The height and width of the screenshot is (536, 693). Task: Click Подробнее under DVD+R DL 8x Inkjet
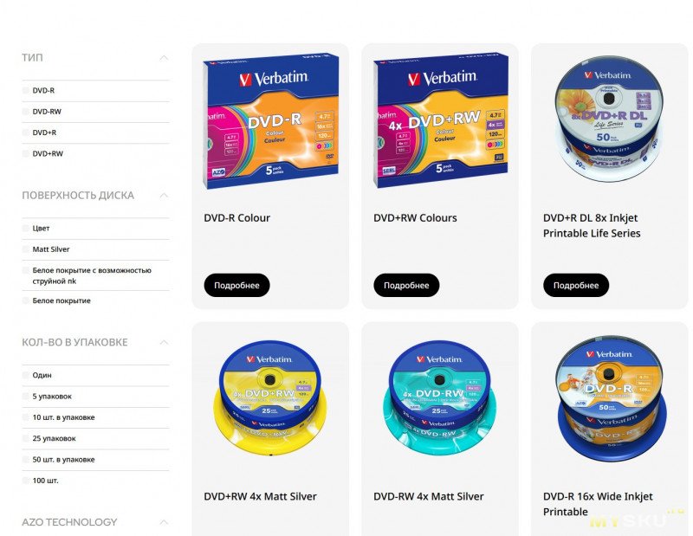[x=576, y=286]
